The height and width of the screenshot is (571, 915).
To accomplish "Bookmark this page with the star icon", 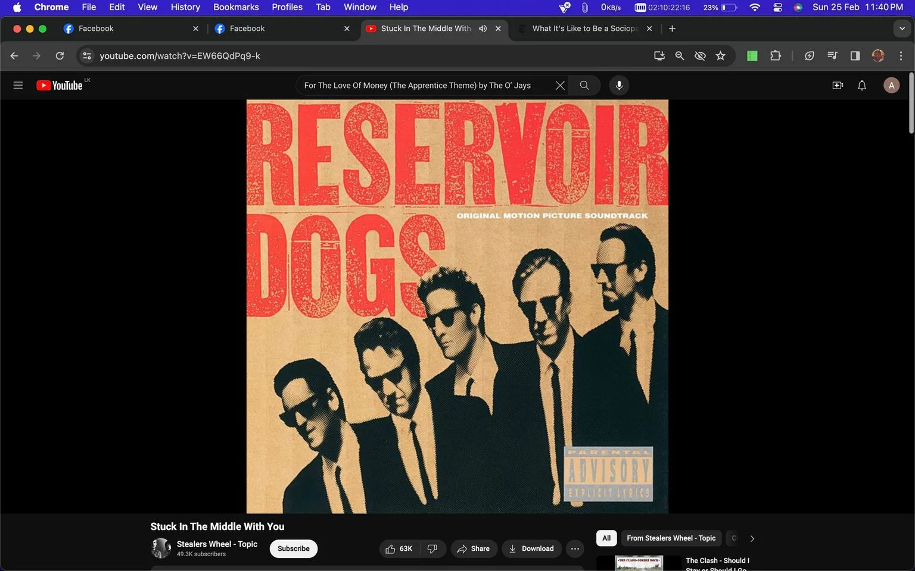I will (x=720, y=56).
